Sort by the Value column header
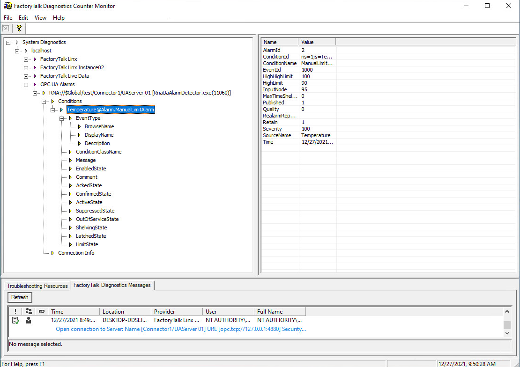This screenshot has width=520, height=367. tap(317, 42)
